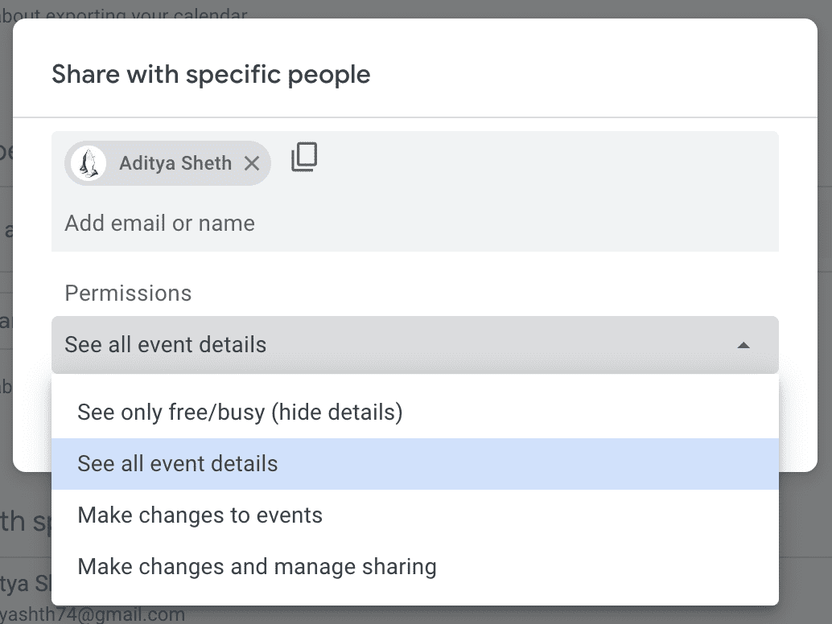
Task: Pick the highlighted See all event details entry
Action: [x=177, y=464]
